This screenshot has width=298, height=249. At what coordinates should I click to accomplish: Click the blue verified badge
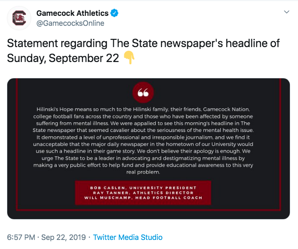tap(114, 13)
